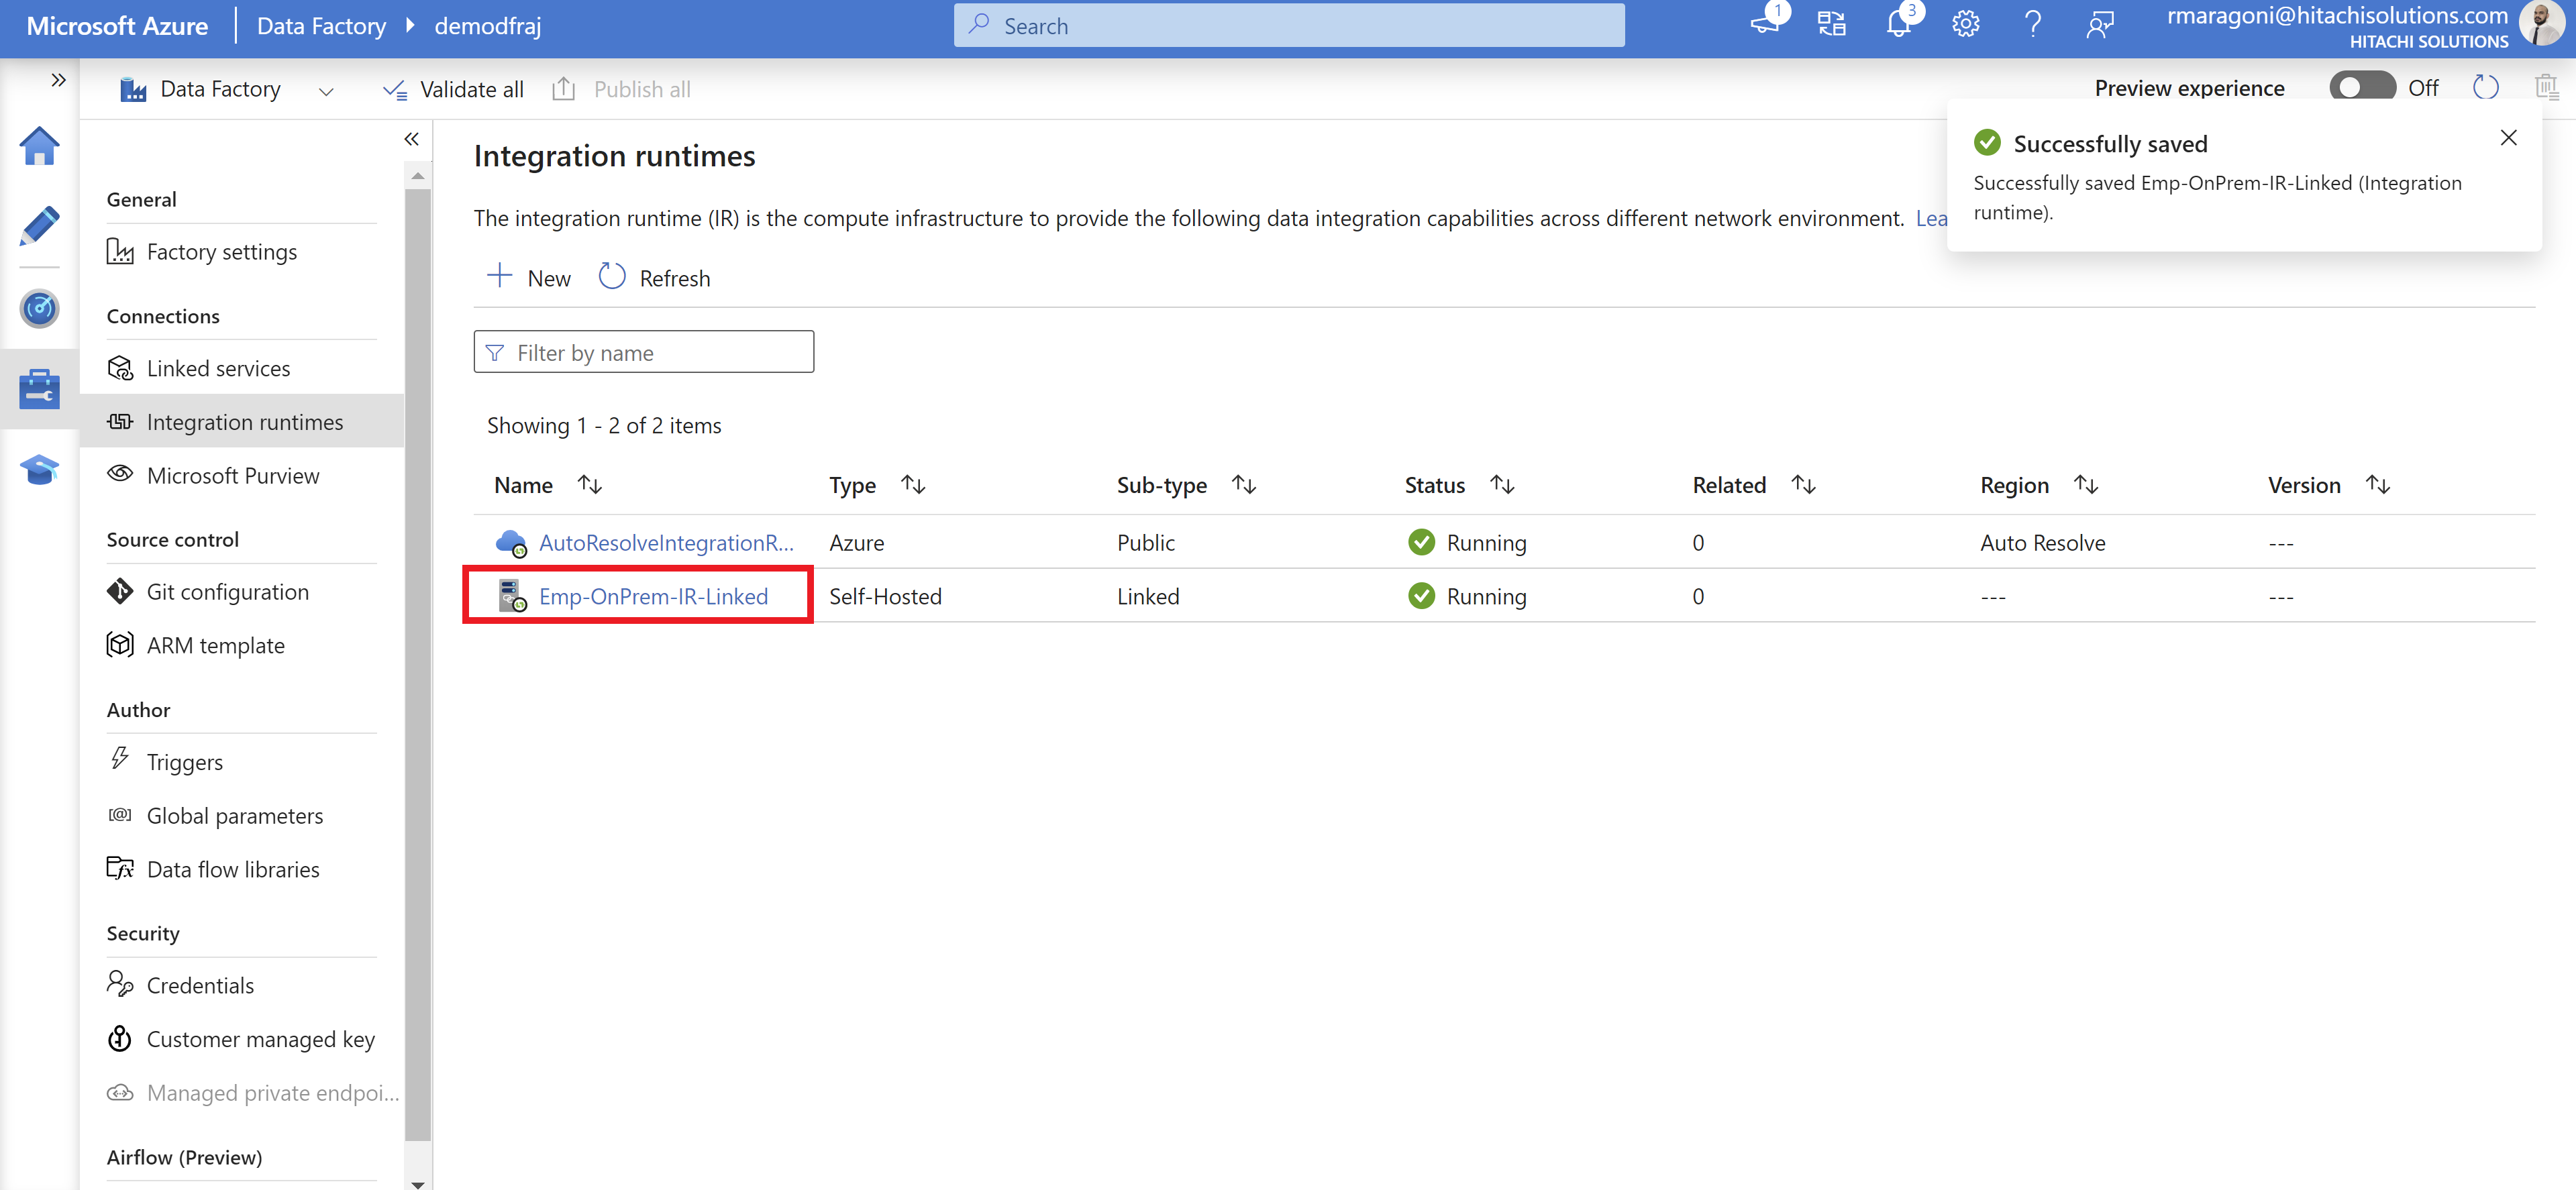
Task: Sort by Region column
Action: (x=2085, y=485)
